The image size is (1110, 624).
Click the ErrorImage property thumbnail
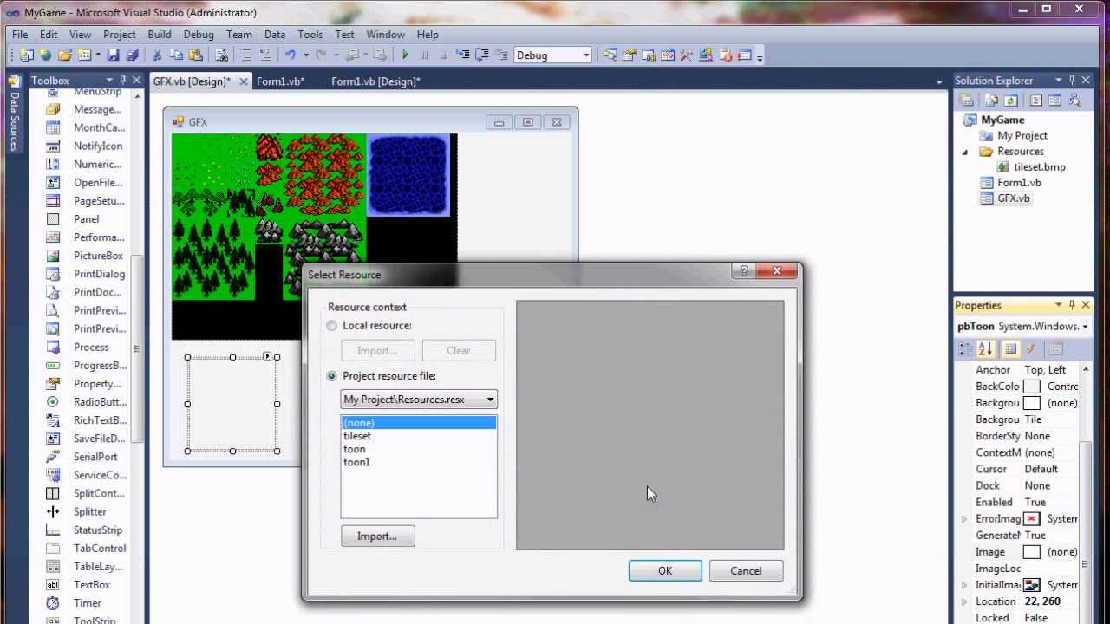click(1032, 519)
